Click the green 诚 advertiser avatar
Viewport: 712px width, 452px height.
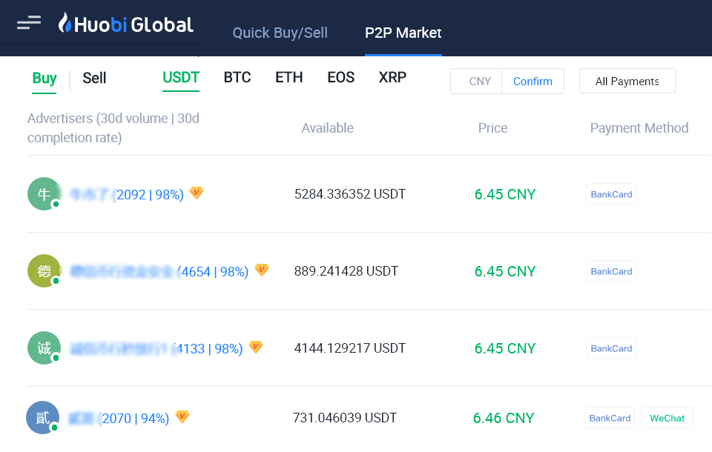click(44, 348)
